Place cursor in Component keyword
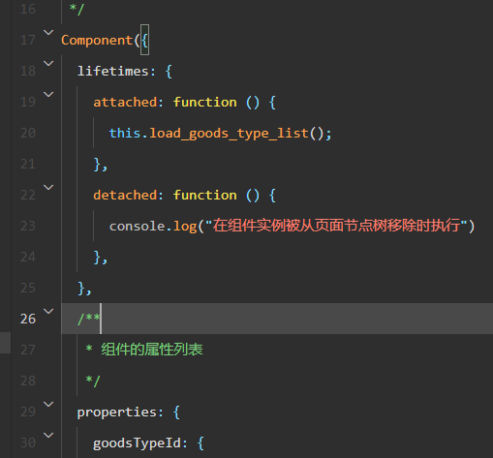The height and width of the screenshot is (458, 493). tap(97, 41)
